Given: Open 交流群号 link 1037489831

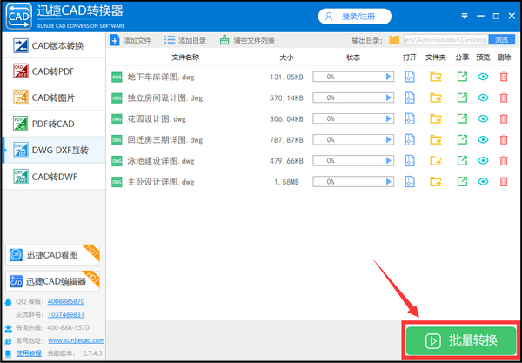Looking at the screenshot, I should pos(66,315).
